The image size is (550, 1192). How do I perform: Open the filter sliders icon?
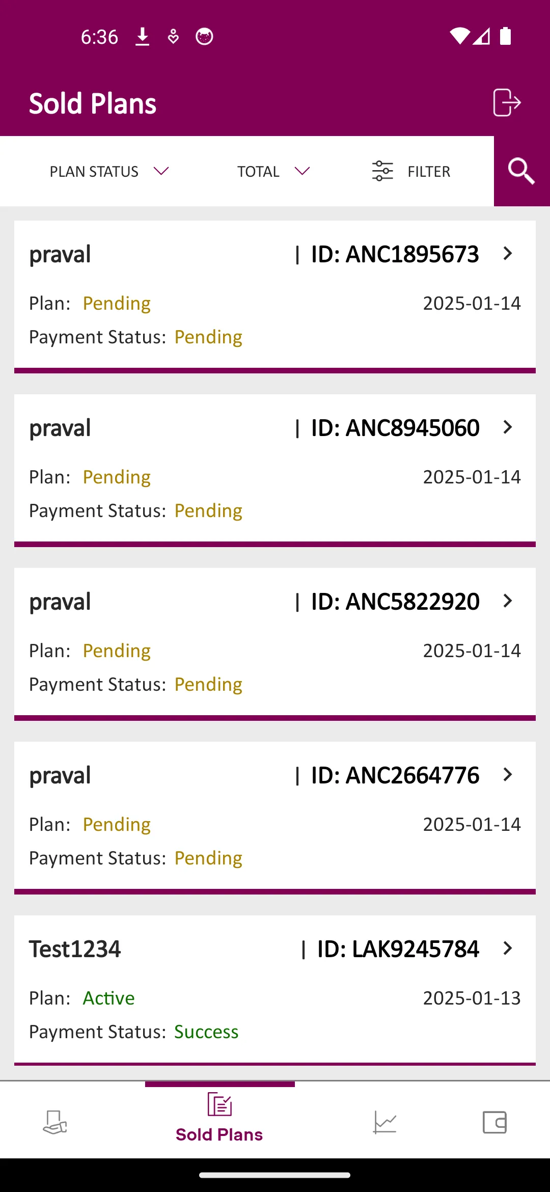[382, 171]
